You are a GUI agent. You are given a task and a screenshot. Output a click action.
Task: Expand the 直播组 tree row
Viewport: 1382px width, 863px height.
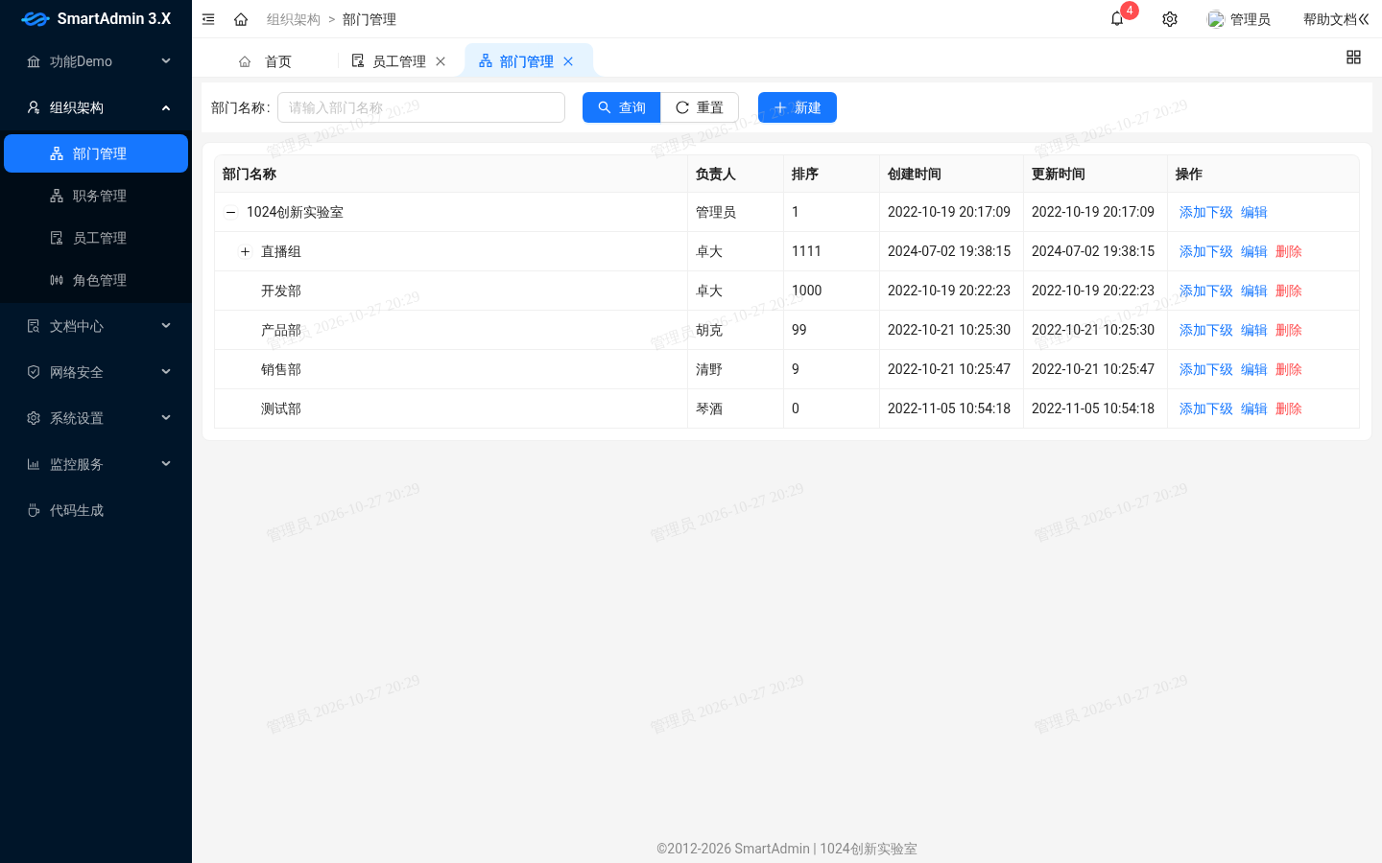tap(245, 251)
